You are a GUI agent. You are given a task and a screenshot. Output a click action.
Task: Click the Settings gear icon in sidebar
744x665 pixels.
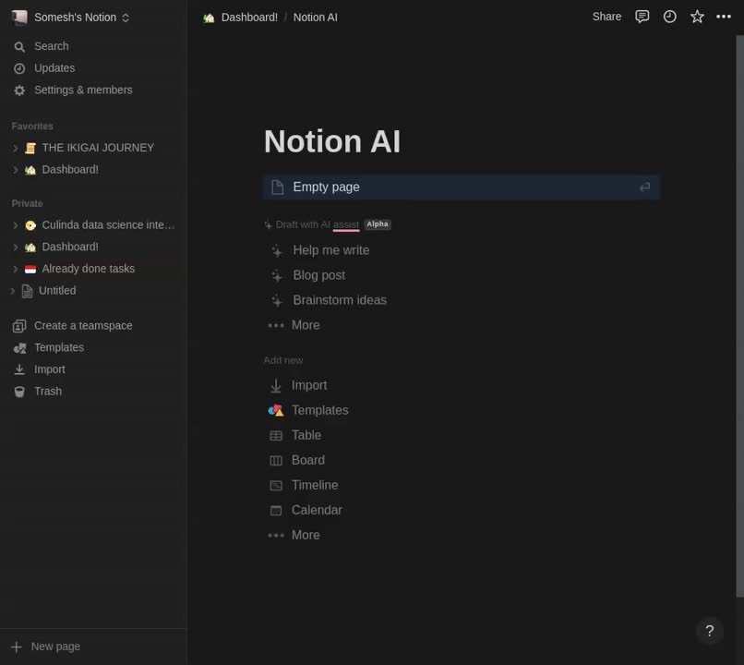tap(19, 91)
